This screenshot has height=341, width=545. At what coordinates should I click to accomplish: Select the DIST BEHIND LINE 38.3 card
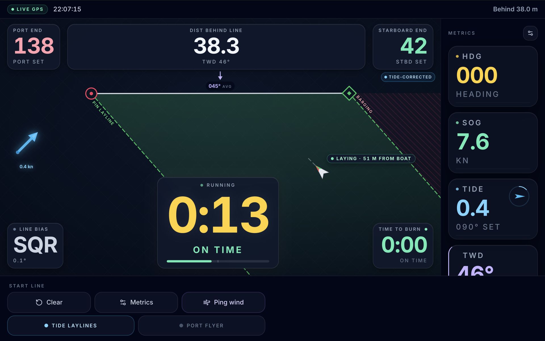tap(216, 47)
